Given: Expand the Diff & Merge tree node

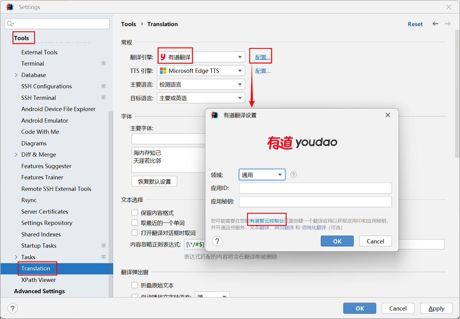Looking at the screenshot, I should click(16, 155).
